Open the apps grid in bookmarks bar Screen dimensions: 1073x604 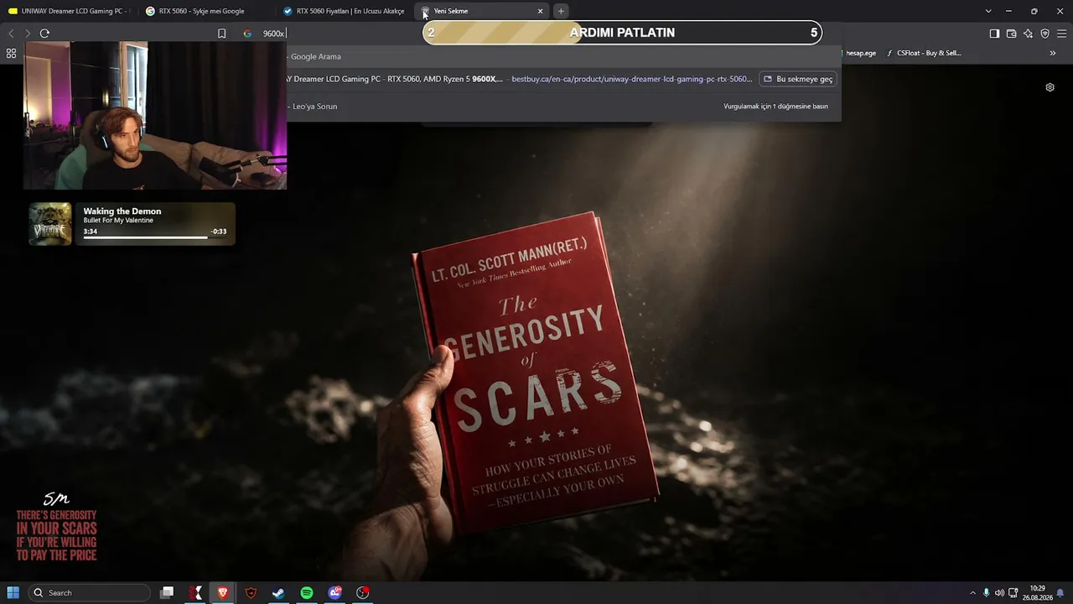[11, 53]
